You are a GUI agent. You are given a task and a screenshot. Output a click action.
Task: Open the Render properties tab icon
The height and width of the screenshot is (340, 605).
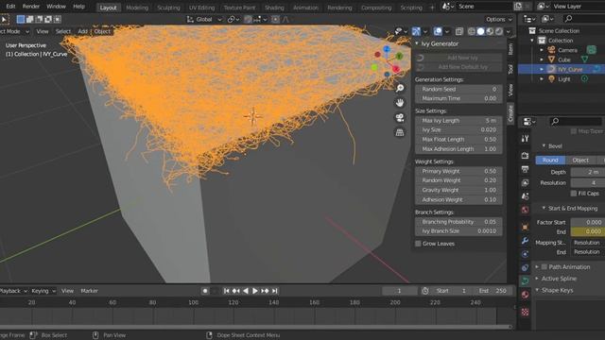point(525,156)
